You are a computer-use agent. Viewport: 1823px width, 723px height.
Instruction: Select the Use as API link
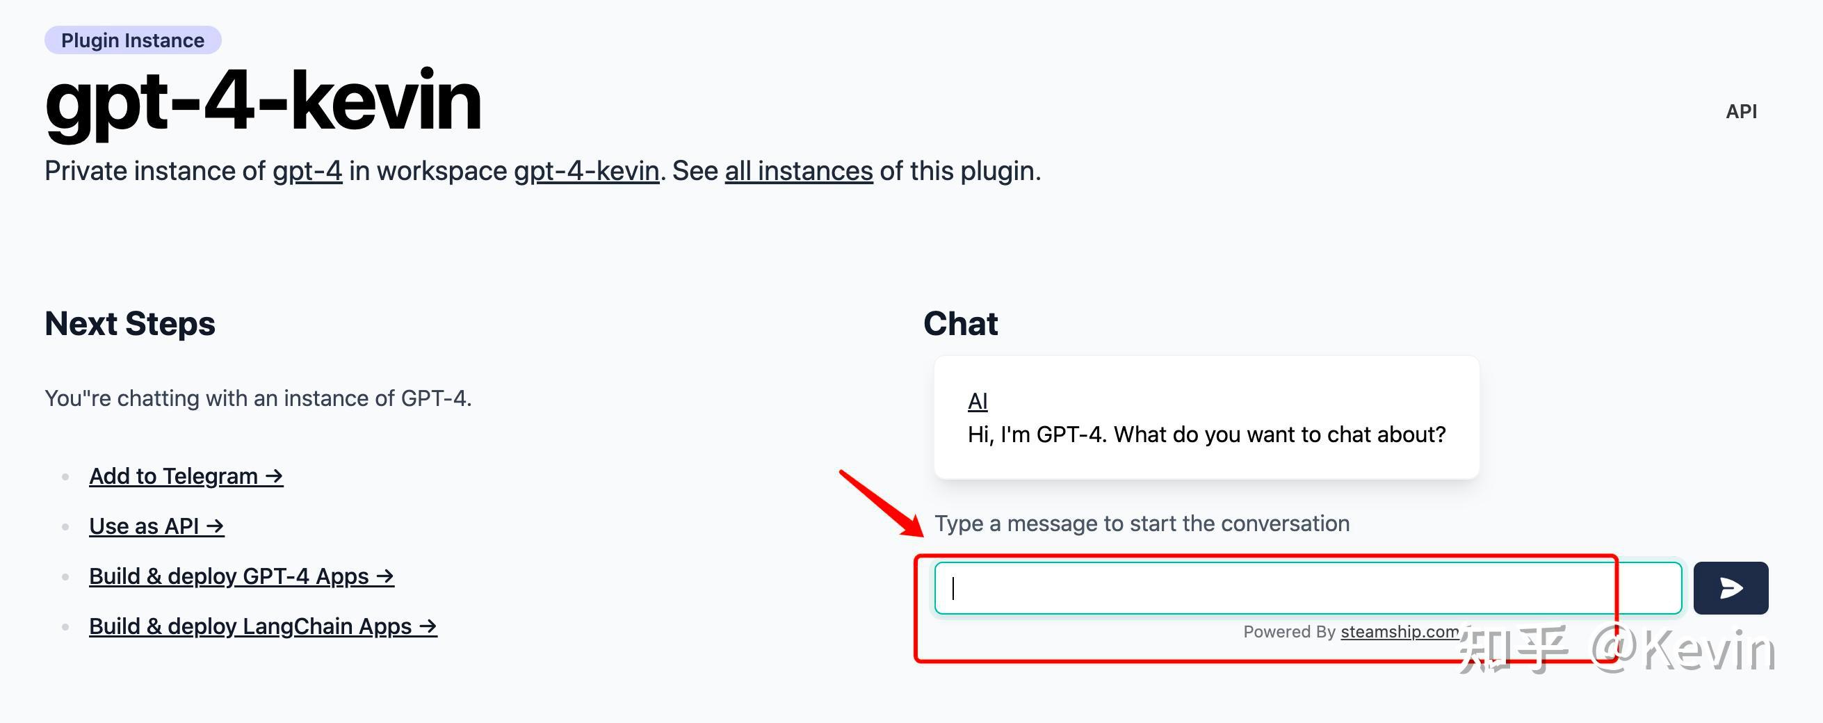coord(156,526)
